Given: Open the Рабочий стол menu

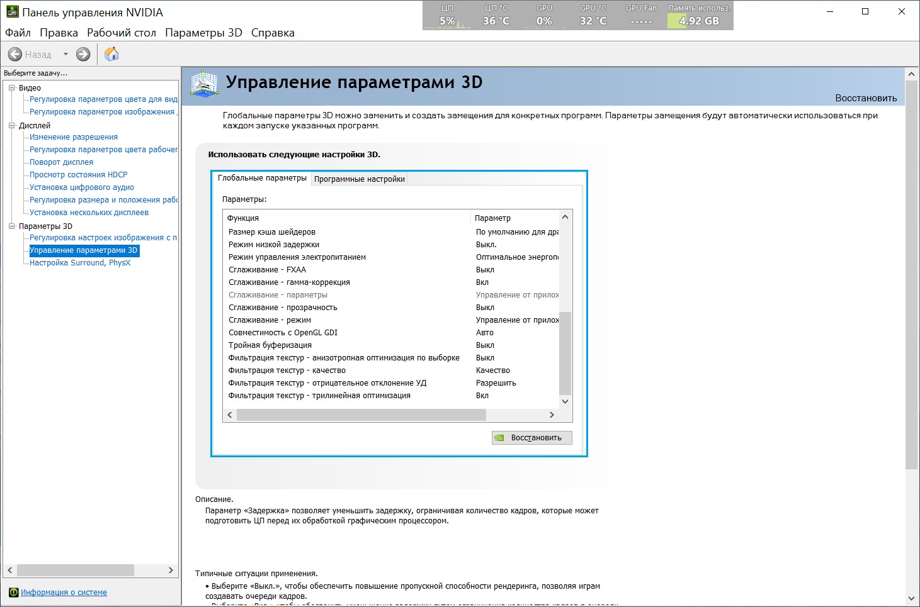Looking at the screenshot, I should click(122, 33).
